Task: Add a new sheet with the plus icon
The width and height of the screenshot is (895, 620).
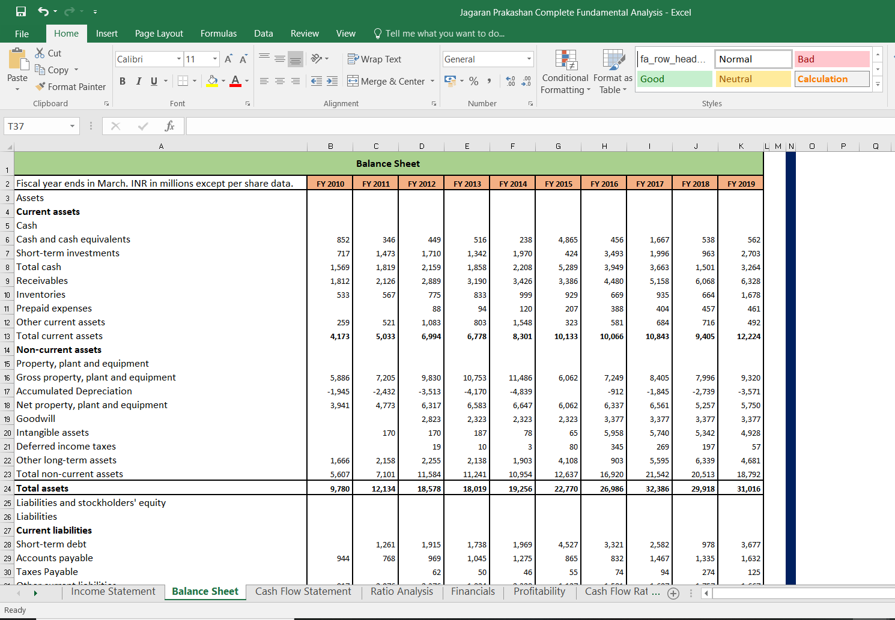Action: pos(673,593)
